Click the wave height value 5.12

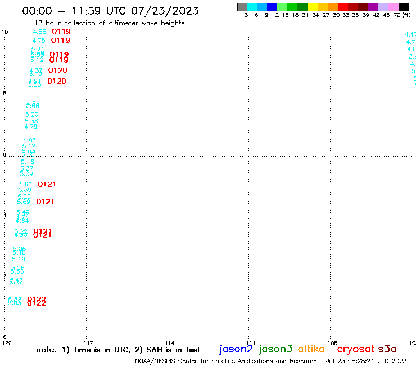pyautogui.click(x=29, y=146)
